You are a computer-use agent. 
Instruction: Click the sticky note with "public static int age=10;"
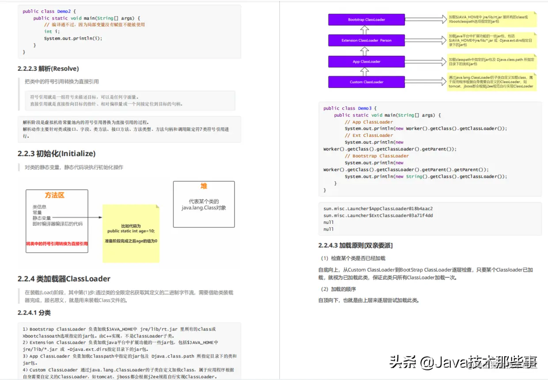coord(131,233)
